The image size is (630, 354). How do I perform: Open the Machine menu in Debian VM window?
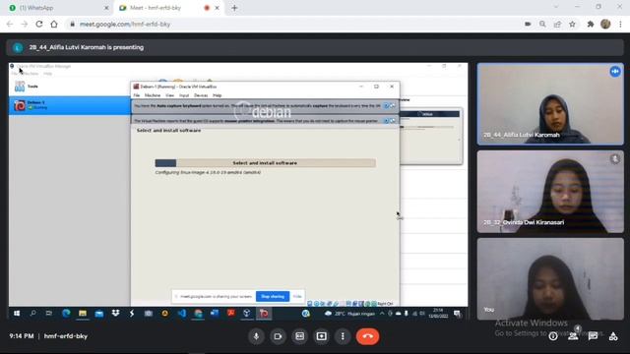click(153, 95)
